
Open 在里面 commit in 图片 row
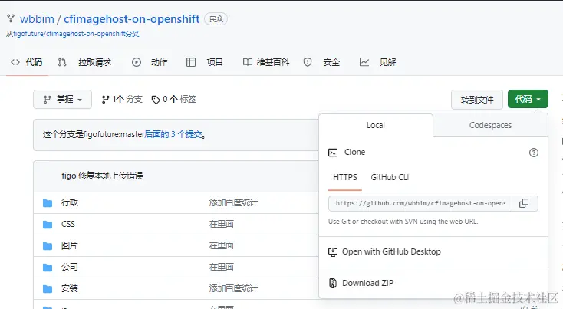click(222, 245)
